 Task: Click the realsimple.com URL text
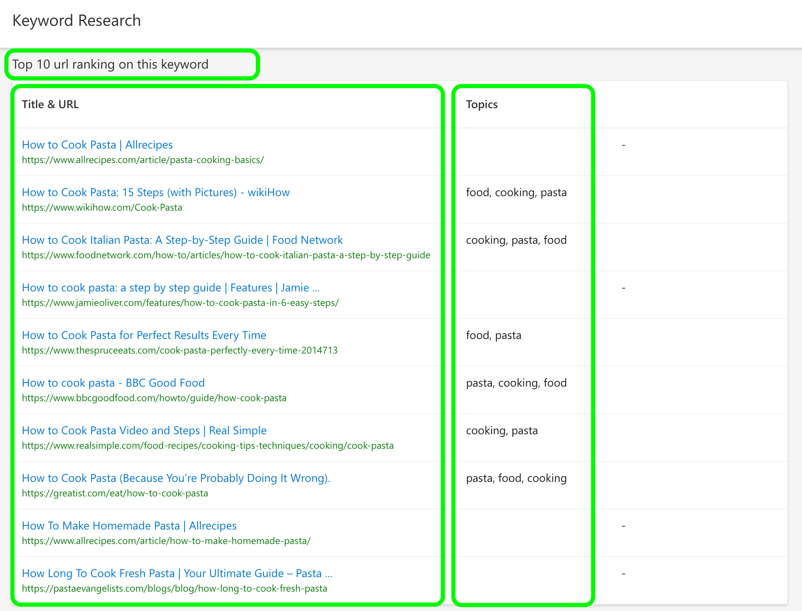point(208,446)
